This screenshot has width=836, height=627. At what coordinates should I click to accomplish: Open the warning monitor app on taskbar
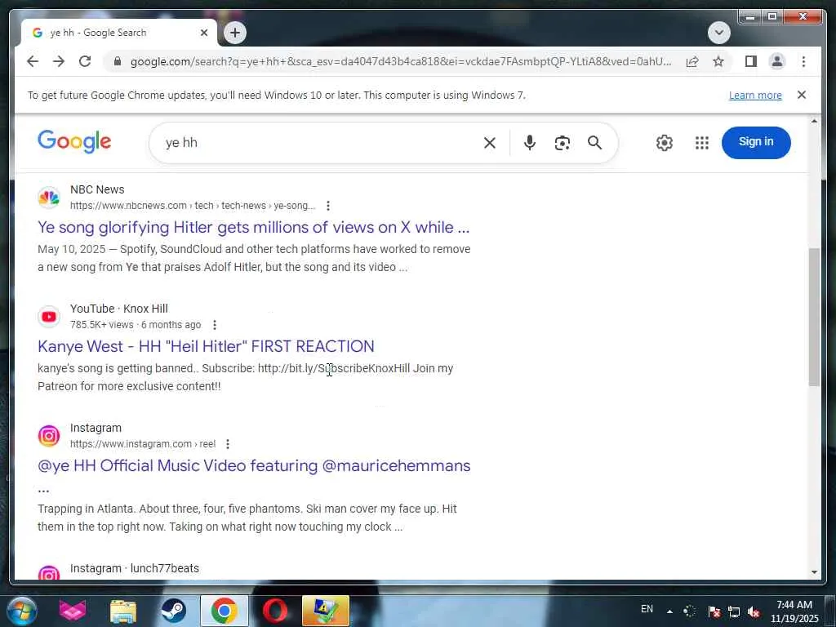point(325,611)
